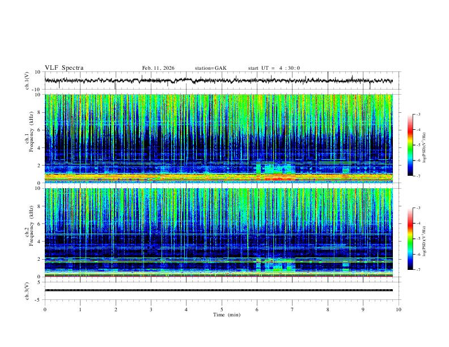Click time axis tick label "7"
Image resolution: width=449 pixels, height=347 pixels.
[x=293, y=310]
